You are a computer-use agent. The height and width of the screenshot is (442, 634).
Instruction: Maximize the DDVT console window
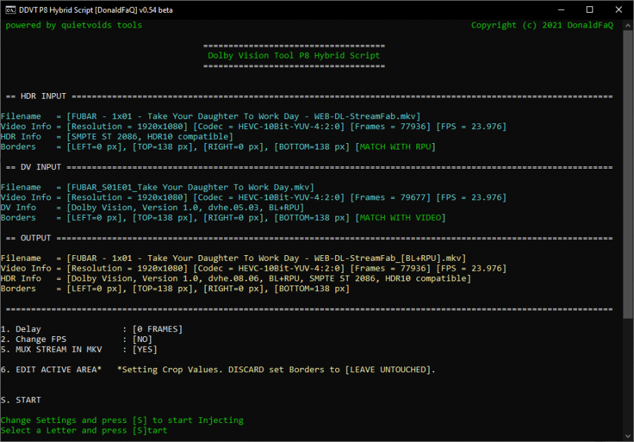590,9
